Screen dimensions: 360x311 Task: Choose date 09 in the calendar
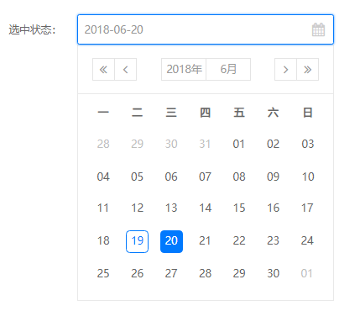(x=274, y=177)
